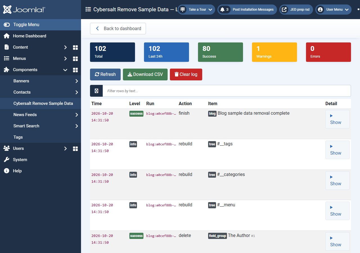Click the Take a Tour signpost icon
The width and height of the screenshot is (360, 253).
183,10
